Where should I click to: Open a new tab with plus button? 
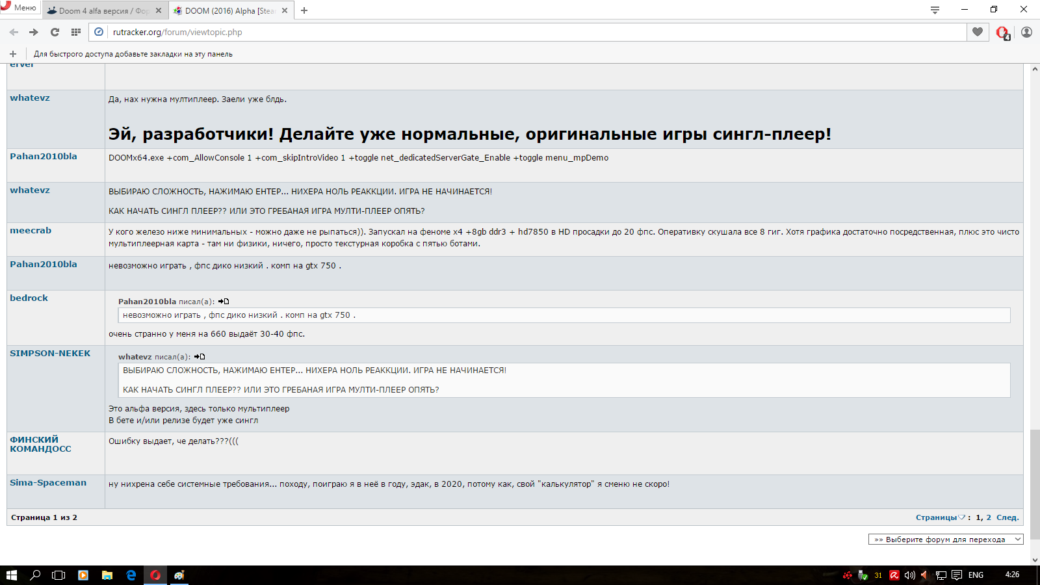click(304, 10)
